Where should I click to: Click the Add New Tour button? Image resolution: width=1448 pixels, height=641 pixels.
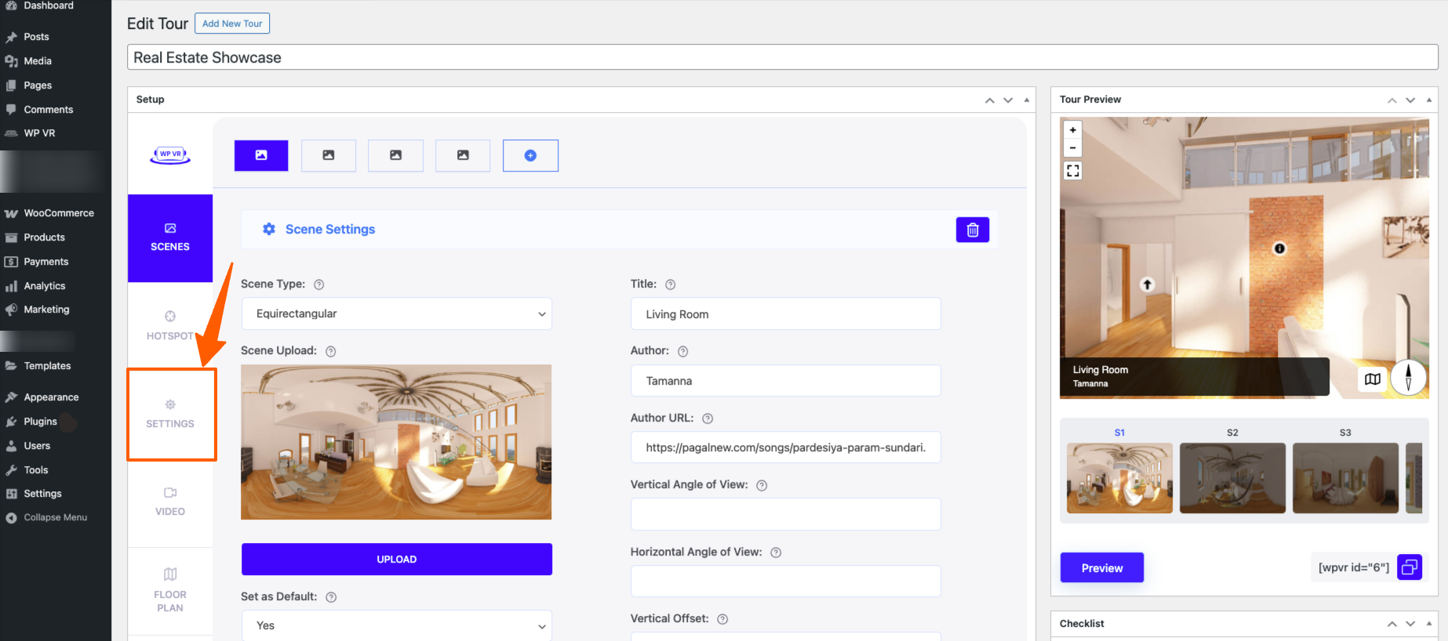tap(232, 24)
